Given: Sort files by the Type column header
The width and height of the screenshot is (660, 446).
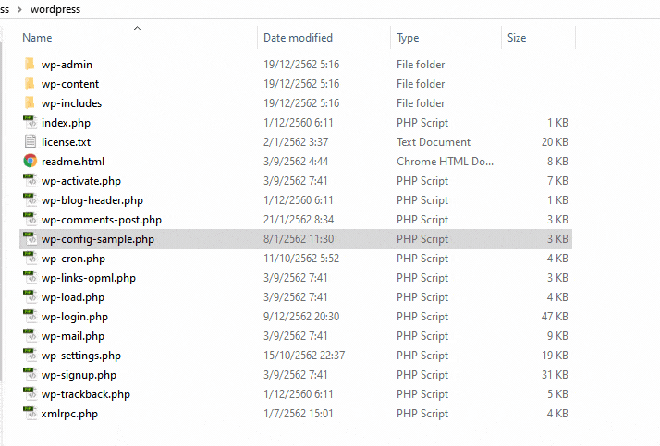Looking at the screenshot, I should coord(408,38).
